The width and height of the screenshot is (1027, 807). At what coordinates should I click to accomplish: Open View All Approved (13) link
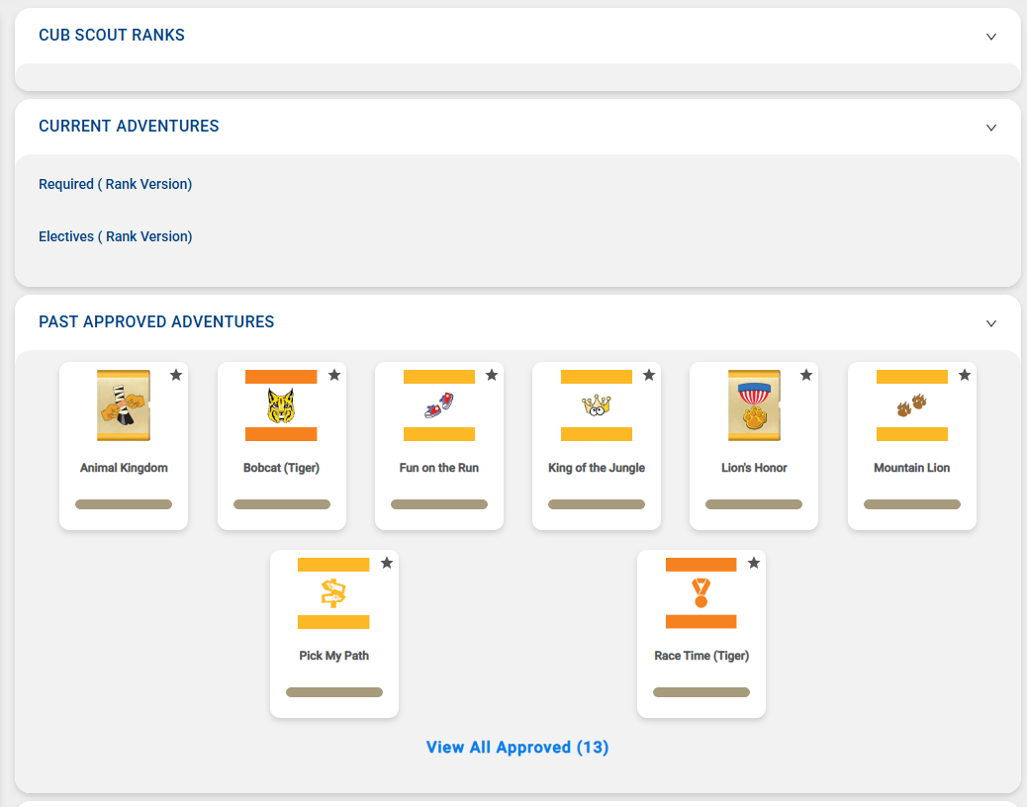coord(517,748)
